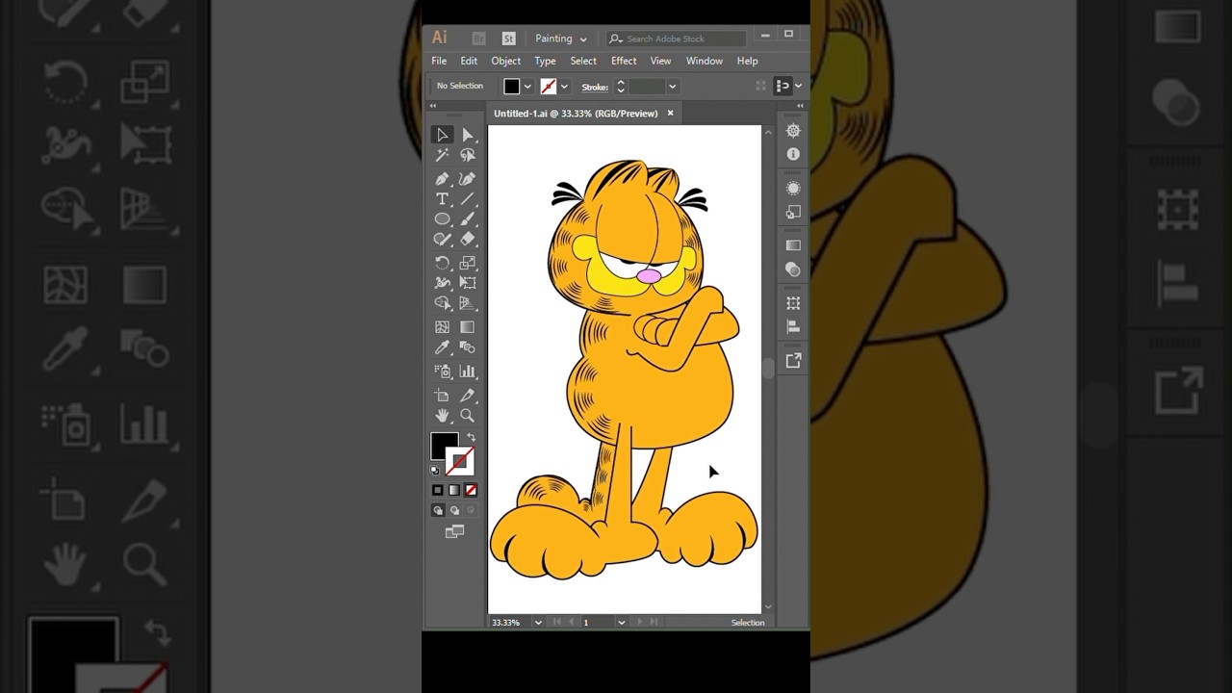Select the Ellipse tool
The width and height of the screenshot is (1232, 693).
pos(442,219)
